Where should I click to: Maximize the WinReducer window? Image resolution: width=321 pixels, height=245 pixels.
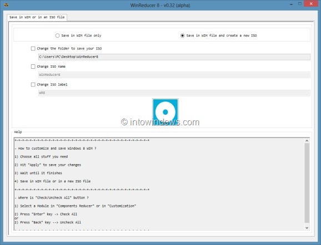(300, 4)
